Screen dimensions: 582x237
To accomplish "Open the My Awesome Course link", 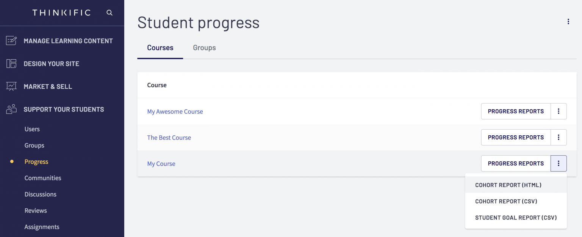I will click(175, 111).
